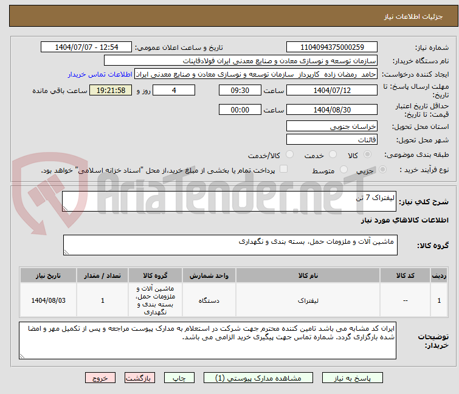
Task: Click the 'گروه کالا' column header
Action: pyautogui.click(x=155, y=275)
